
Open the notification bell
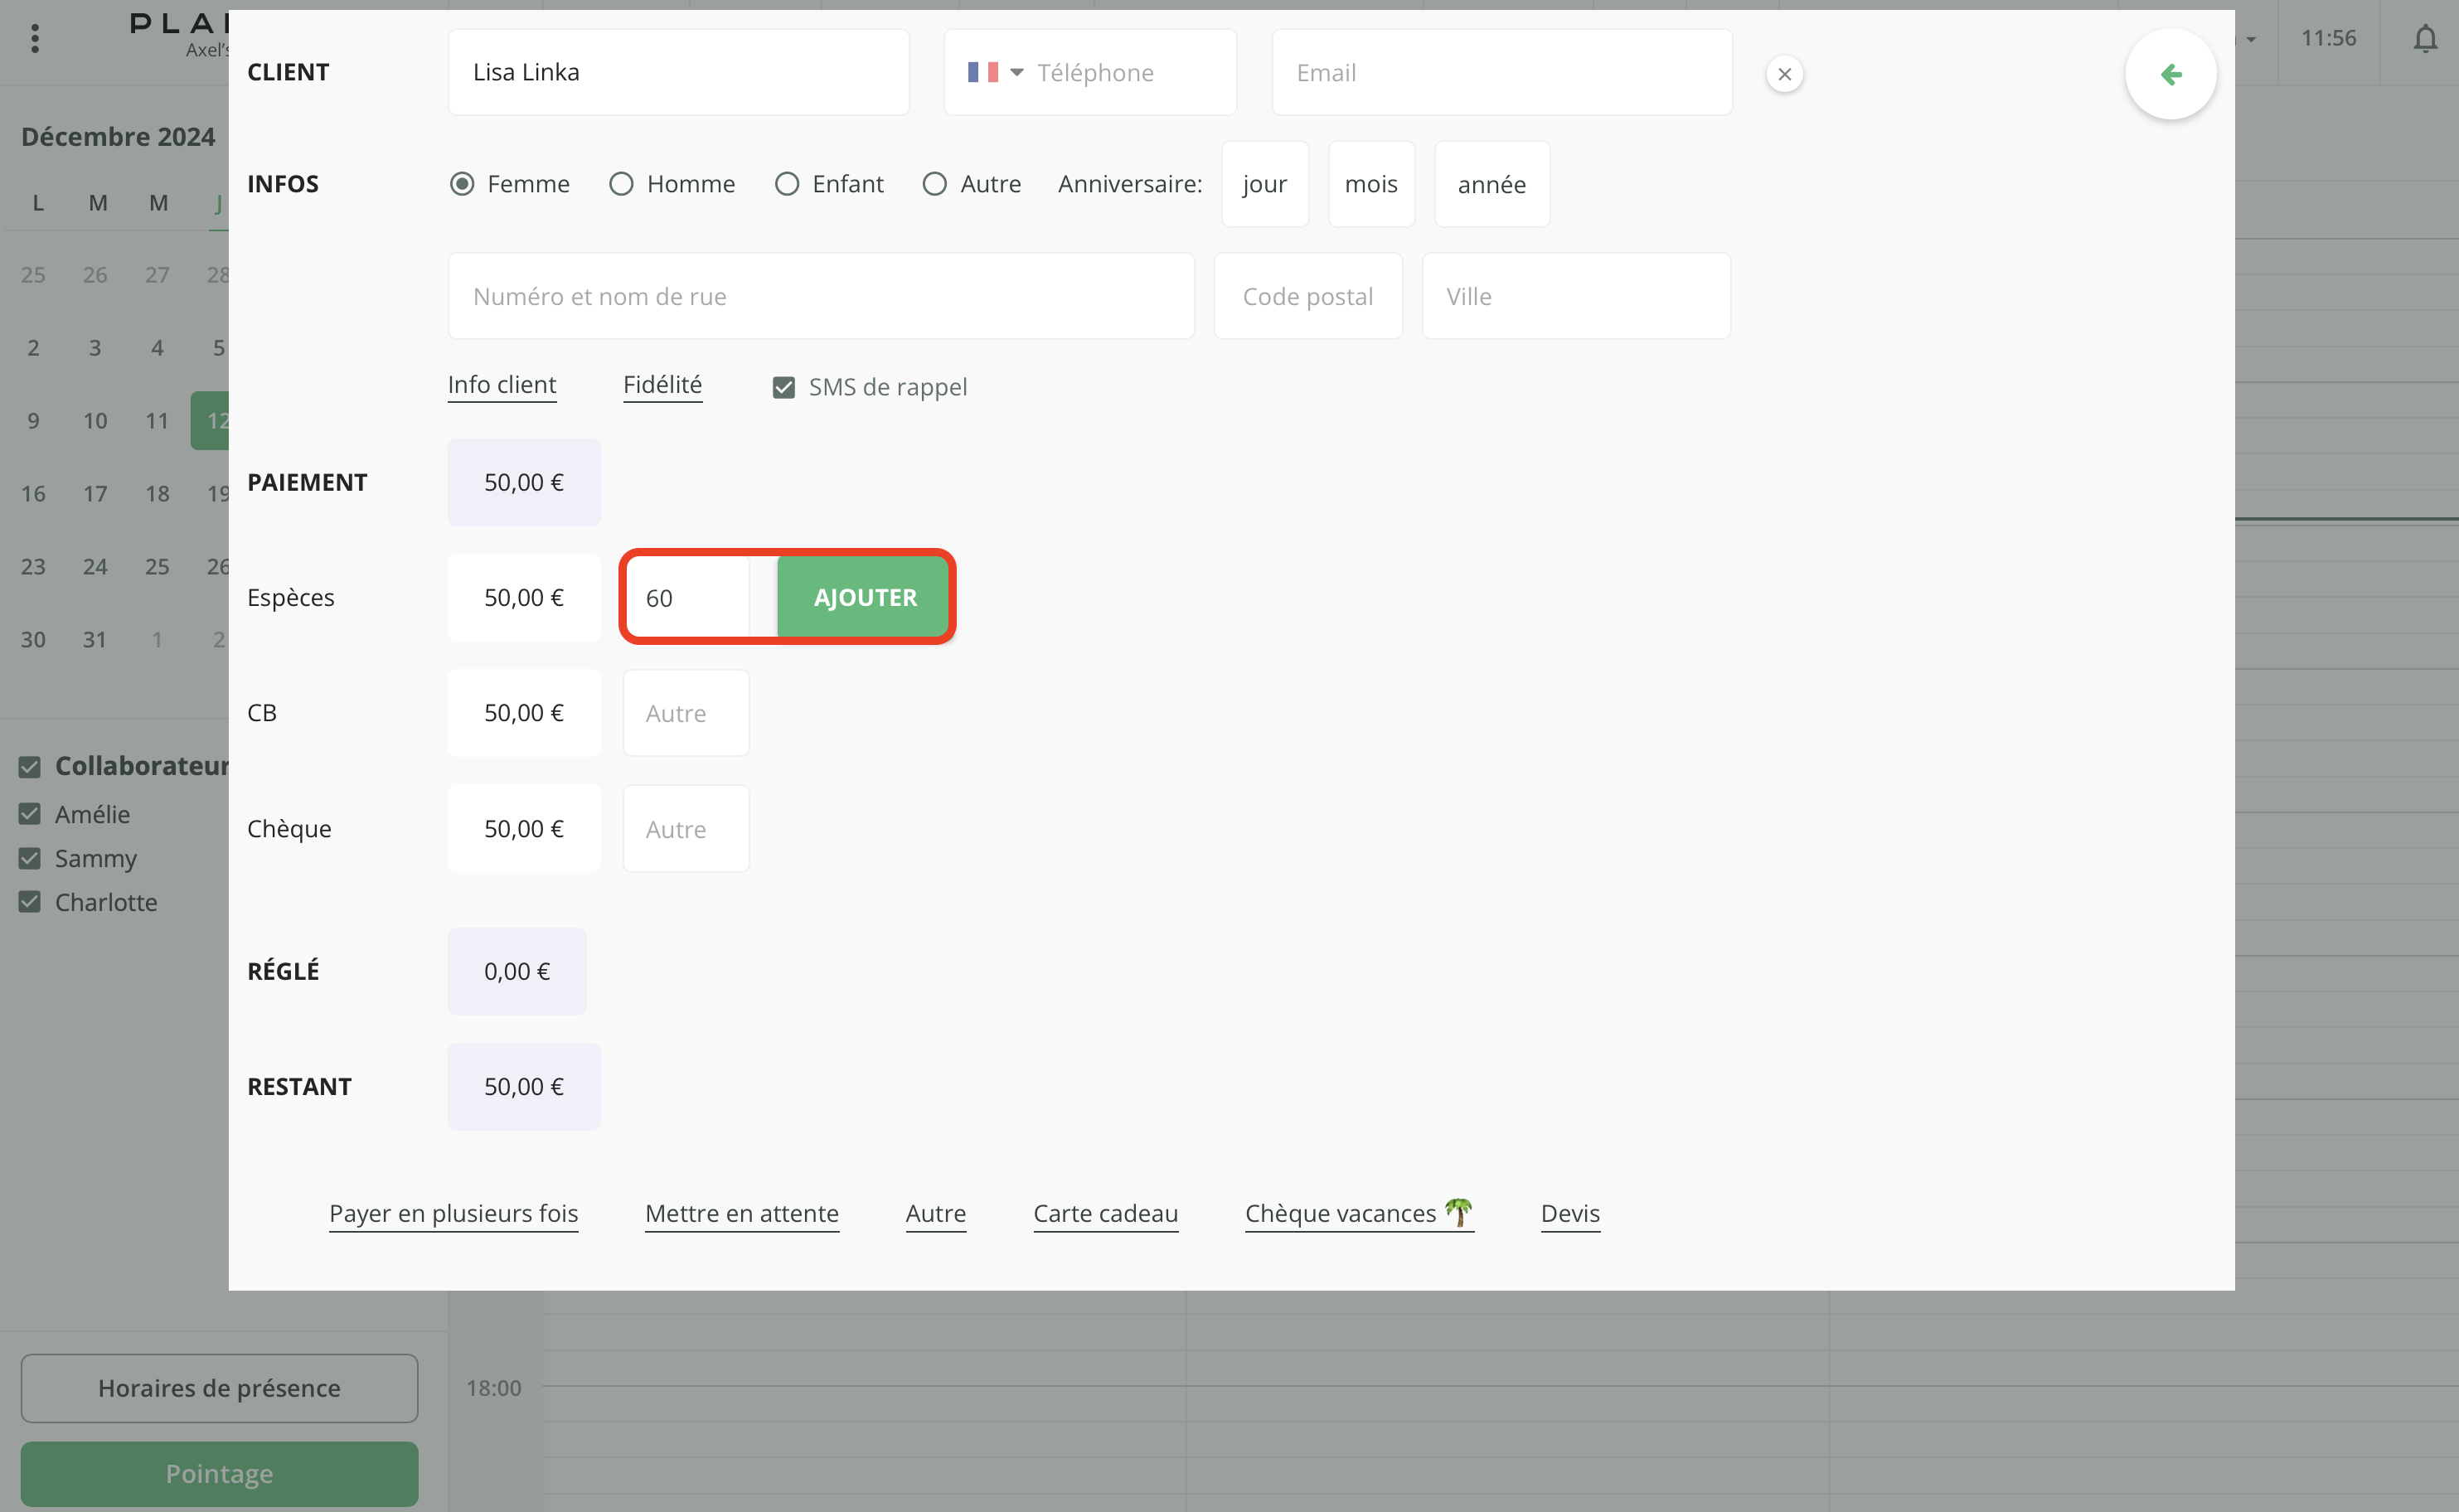pos(2425,39)
